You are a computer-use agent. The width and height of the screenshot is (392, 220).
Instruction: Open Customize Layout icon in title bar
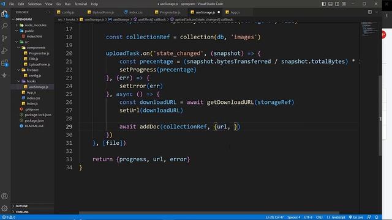344,4
